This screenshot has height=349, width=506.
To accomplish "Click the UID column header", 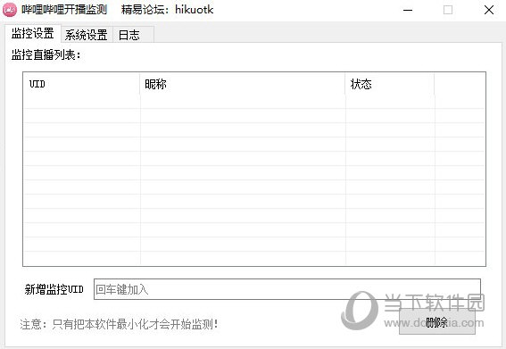I will [x=81, y=84].
